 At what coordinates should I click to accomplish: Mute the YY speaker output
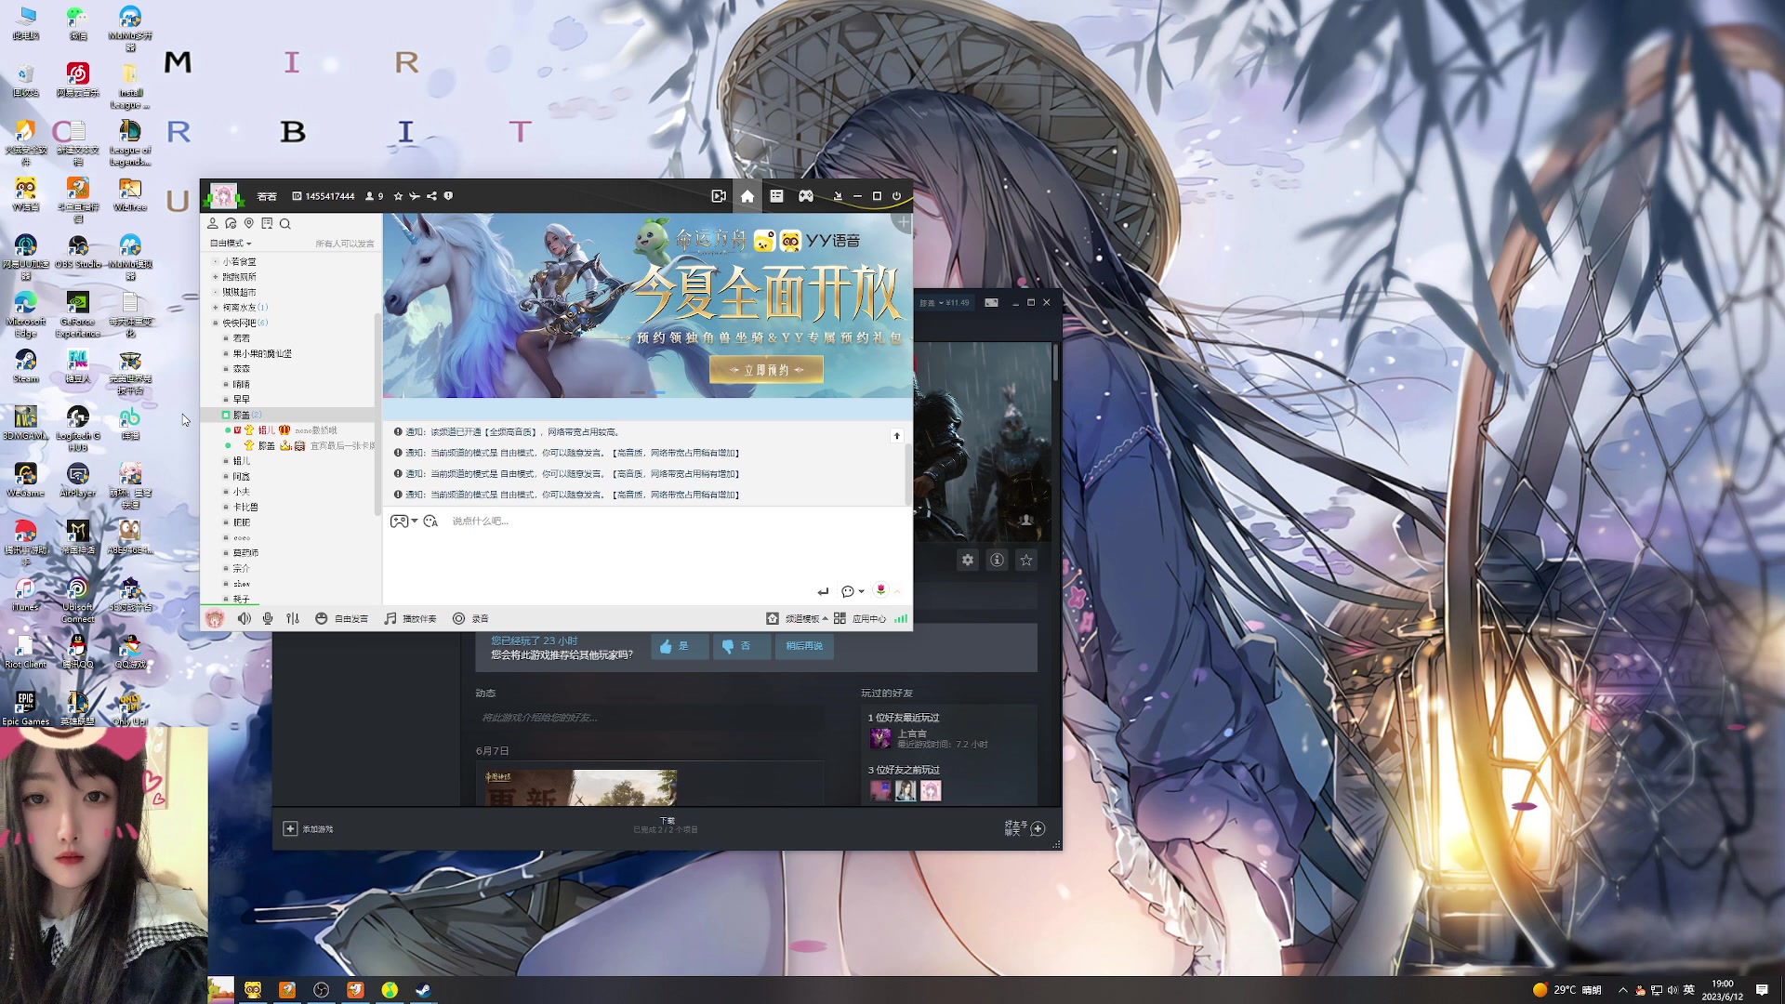point(244,618)
